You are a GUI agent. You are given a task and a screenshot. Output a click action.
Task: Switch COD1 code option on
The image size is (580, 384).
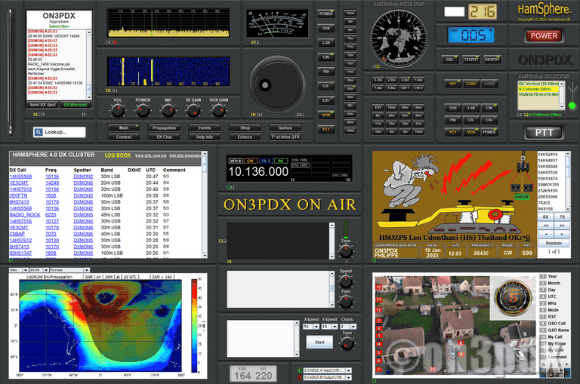pyautogui.click(x=470, y=84)
